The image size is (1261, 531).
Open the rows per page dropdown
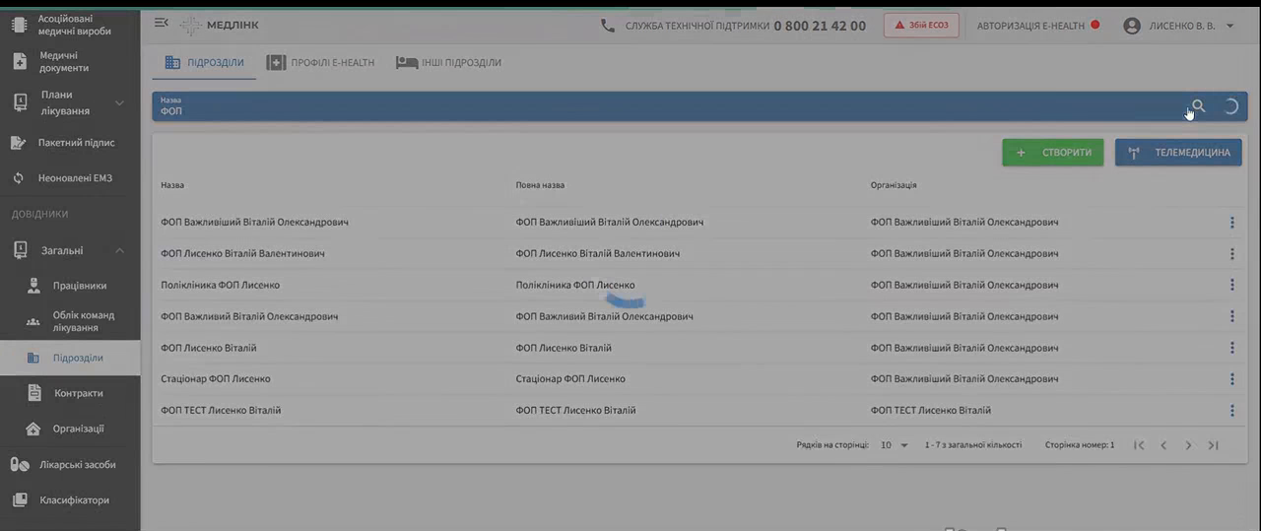point(895,445)
